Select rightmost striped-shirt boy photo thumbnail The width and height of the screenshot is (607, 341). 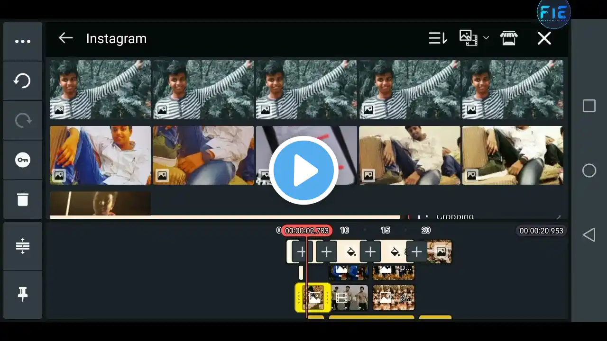click(513, 90)
